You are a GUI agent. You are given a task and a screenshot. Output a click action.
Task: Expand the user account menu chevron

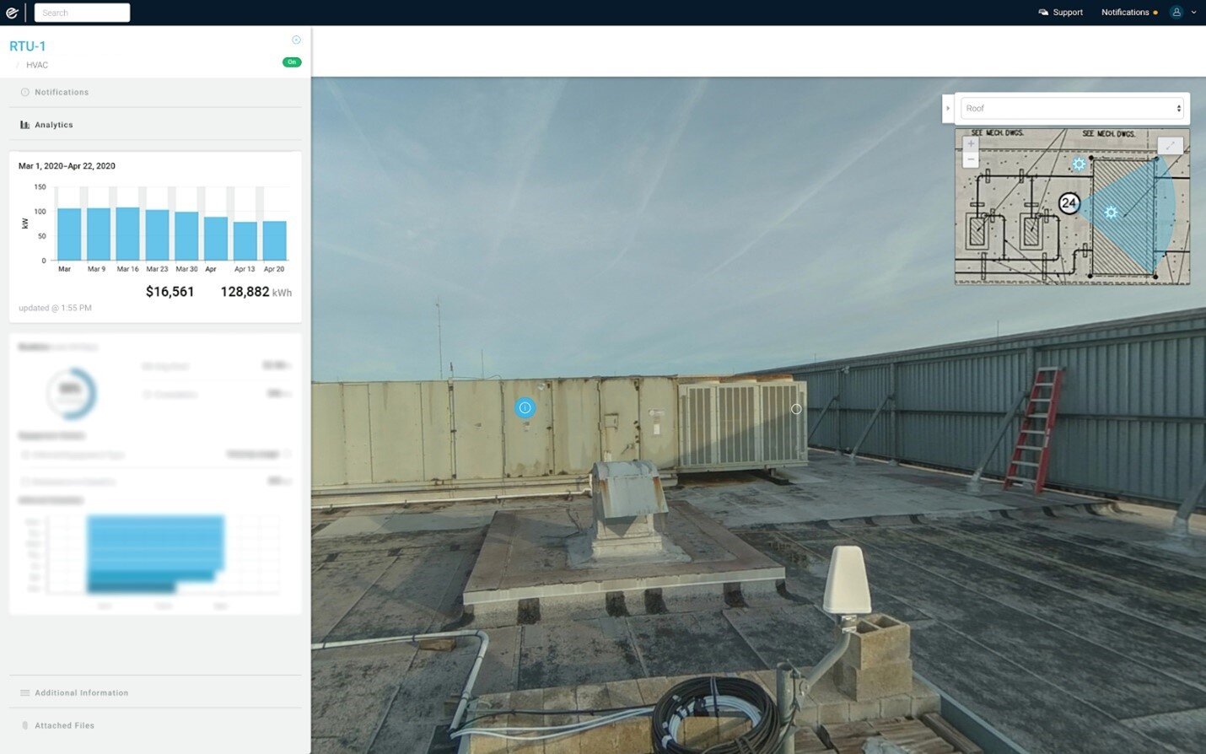(x=1193, y=13)
